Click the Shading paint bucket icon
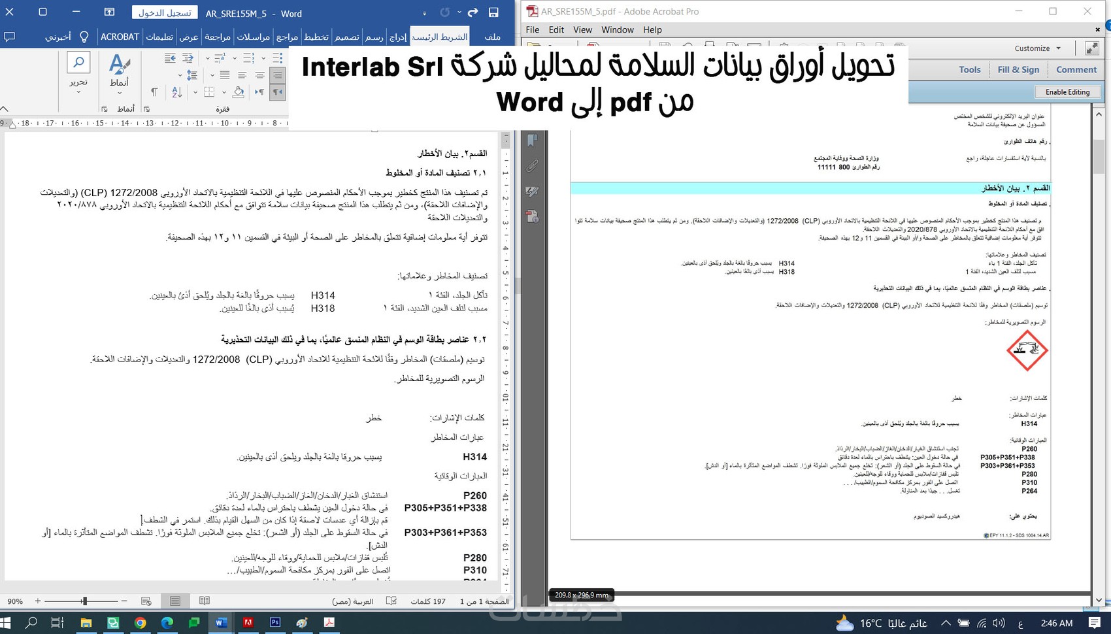Viewport: 1111px width, 634px height. (x=239, y=92)
